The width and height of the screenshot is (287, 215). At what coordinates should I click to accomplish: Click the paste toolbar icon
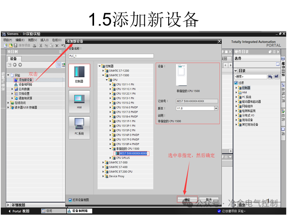pyautogui.click(x=51, y=45)
